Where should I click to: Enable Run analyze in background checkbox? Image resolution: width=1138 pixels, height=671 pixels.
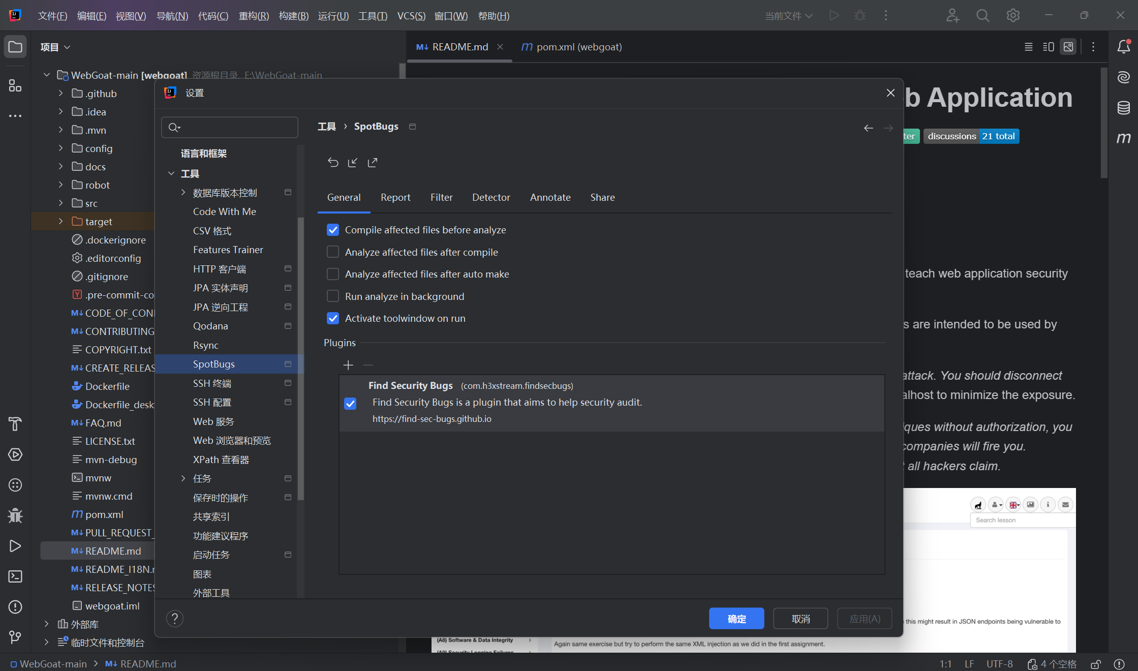pyautogui.click(x=333, y=296)
